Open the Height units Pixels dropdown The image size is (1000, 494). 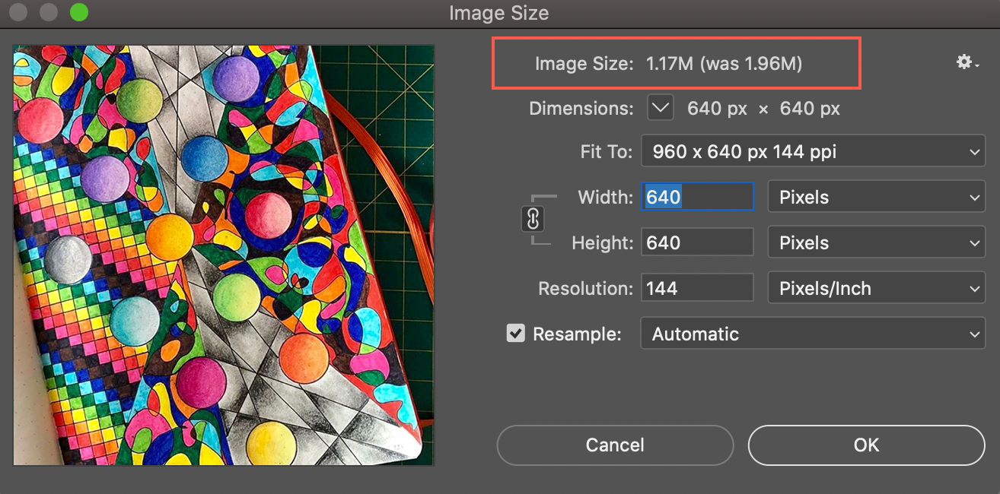click(x=876, y=242)
